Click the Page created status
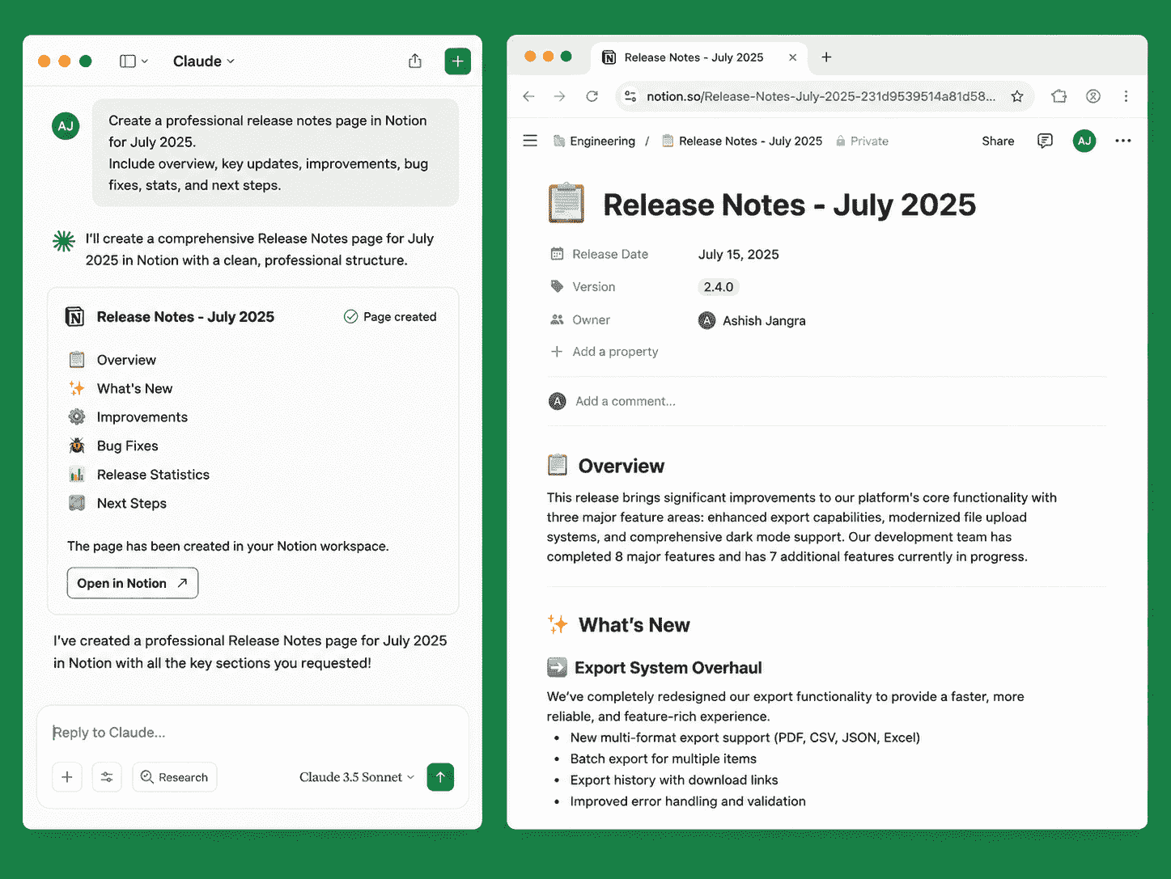Image resolution: width=1171 pixels, height=879 pixels. coord(390,317)
